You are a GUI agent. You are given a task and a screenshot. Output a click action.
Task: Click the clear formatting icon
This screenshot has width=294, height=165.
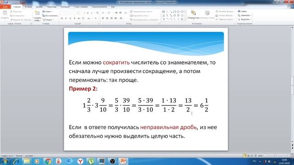pos(97,13)
